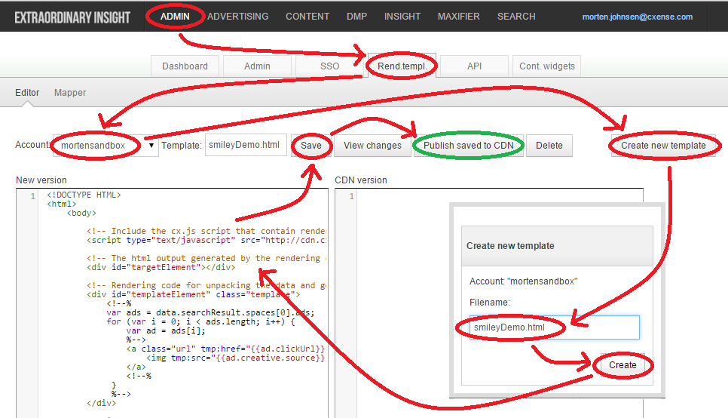728x418 pixels.
Task: Switch to the Admin sub-tab
Action: pos(257,66)
